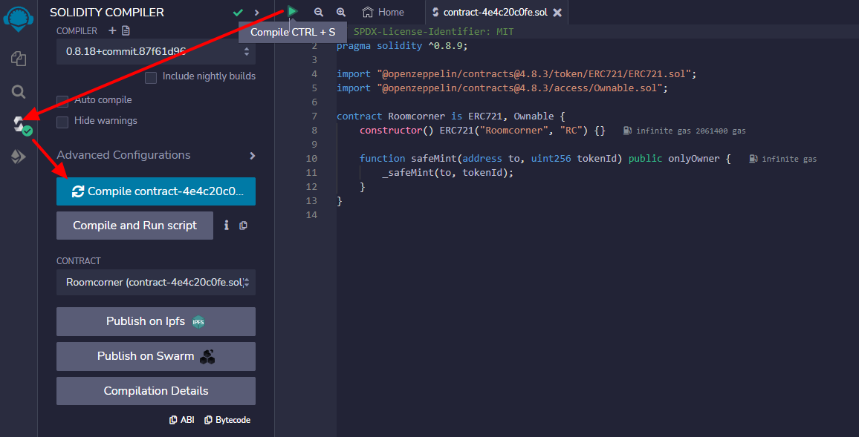The height and width of the screenshot is (437, 859).
Task: Click the 'infinite gas 2061400 gas' estimate
Action: pos(691,131)
